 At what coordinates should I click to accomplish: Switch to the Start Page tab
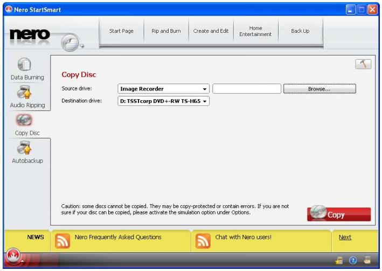(x=121, y=31)
